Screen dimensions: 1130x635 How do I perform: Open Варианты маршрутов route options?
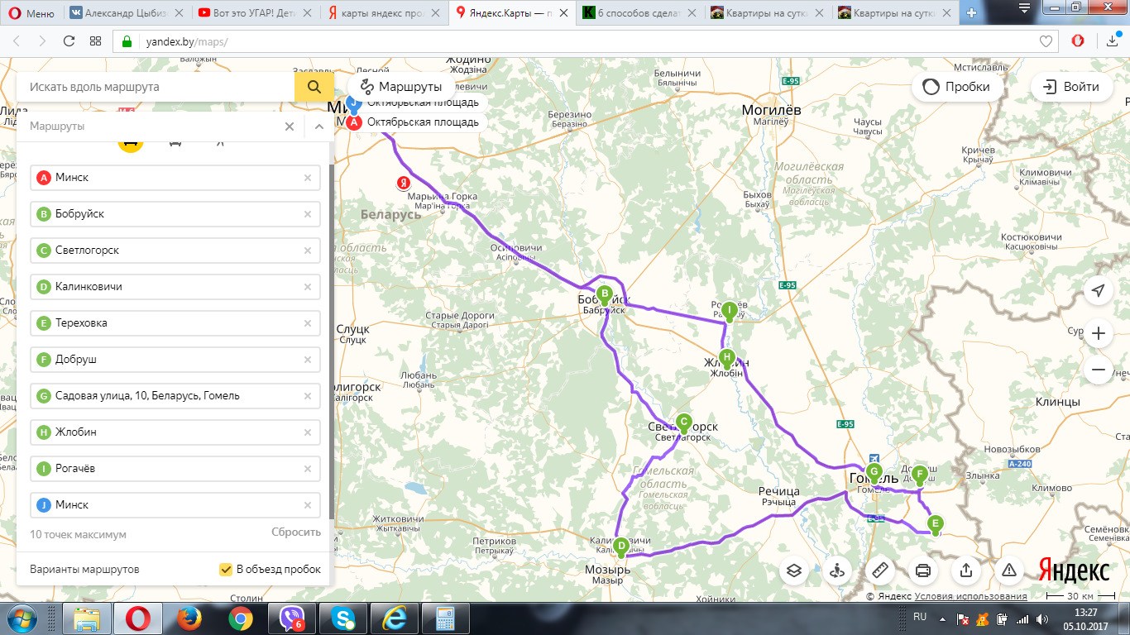coord(84,570)
